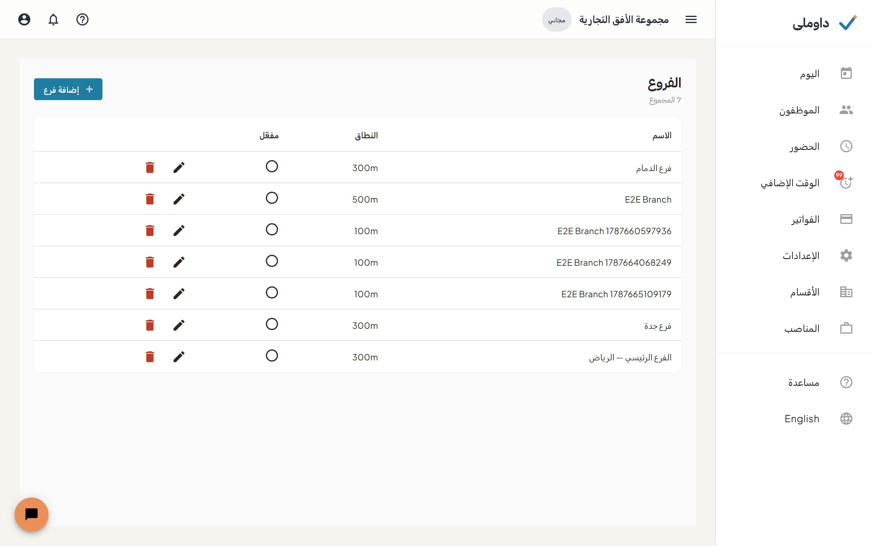Click the مجموعة الأفق التجارية title
The height and width of the screenshot is (546, 873).
[624, 19]
